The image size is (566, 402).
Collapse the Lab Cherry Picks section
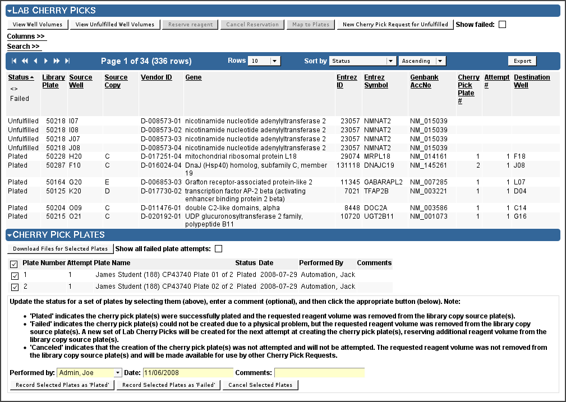tap(10, 11)
